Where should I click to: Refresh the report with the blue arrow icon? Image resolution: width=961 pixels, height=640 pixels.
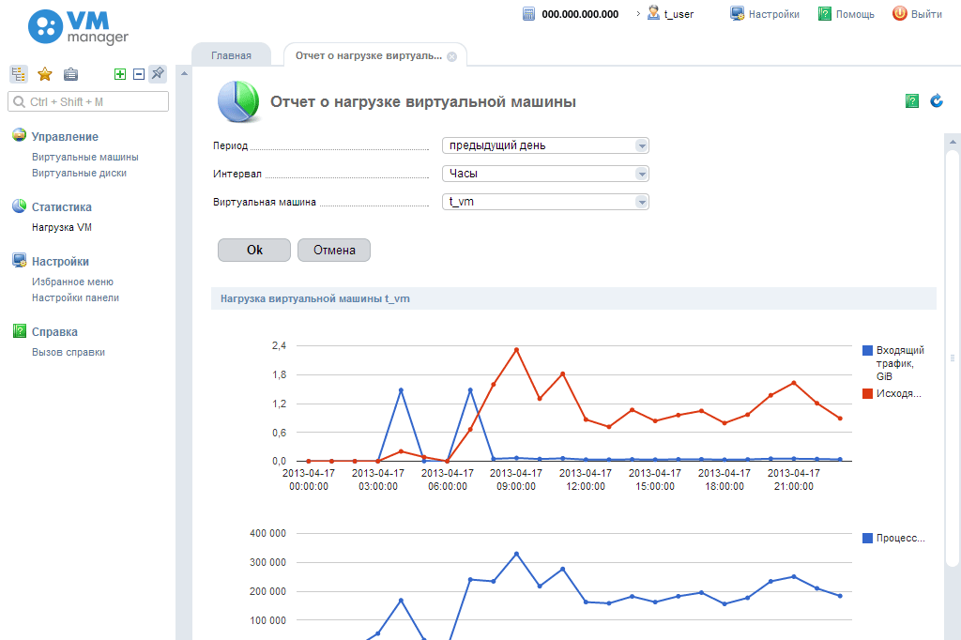937,101
